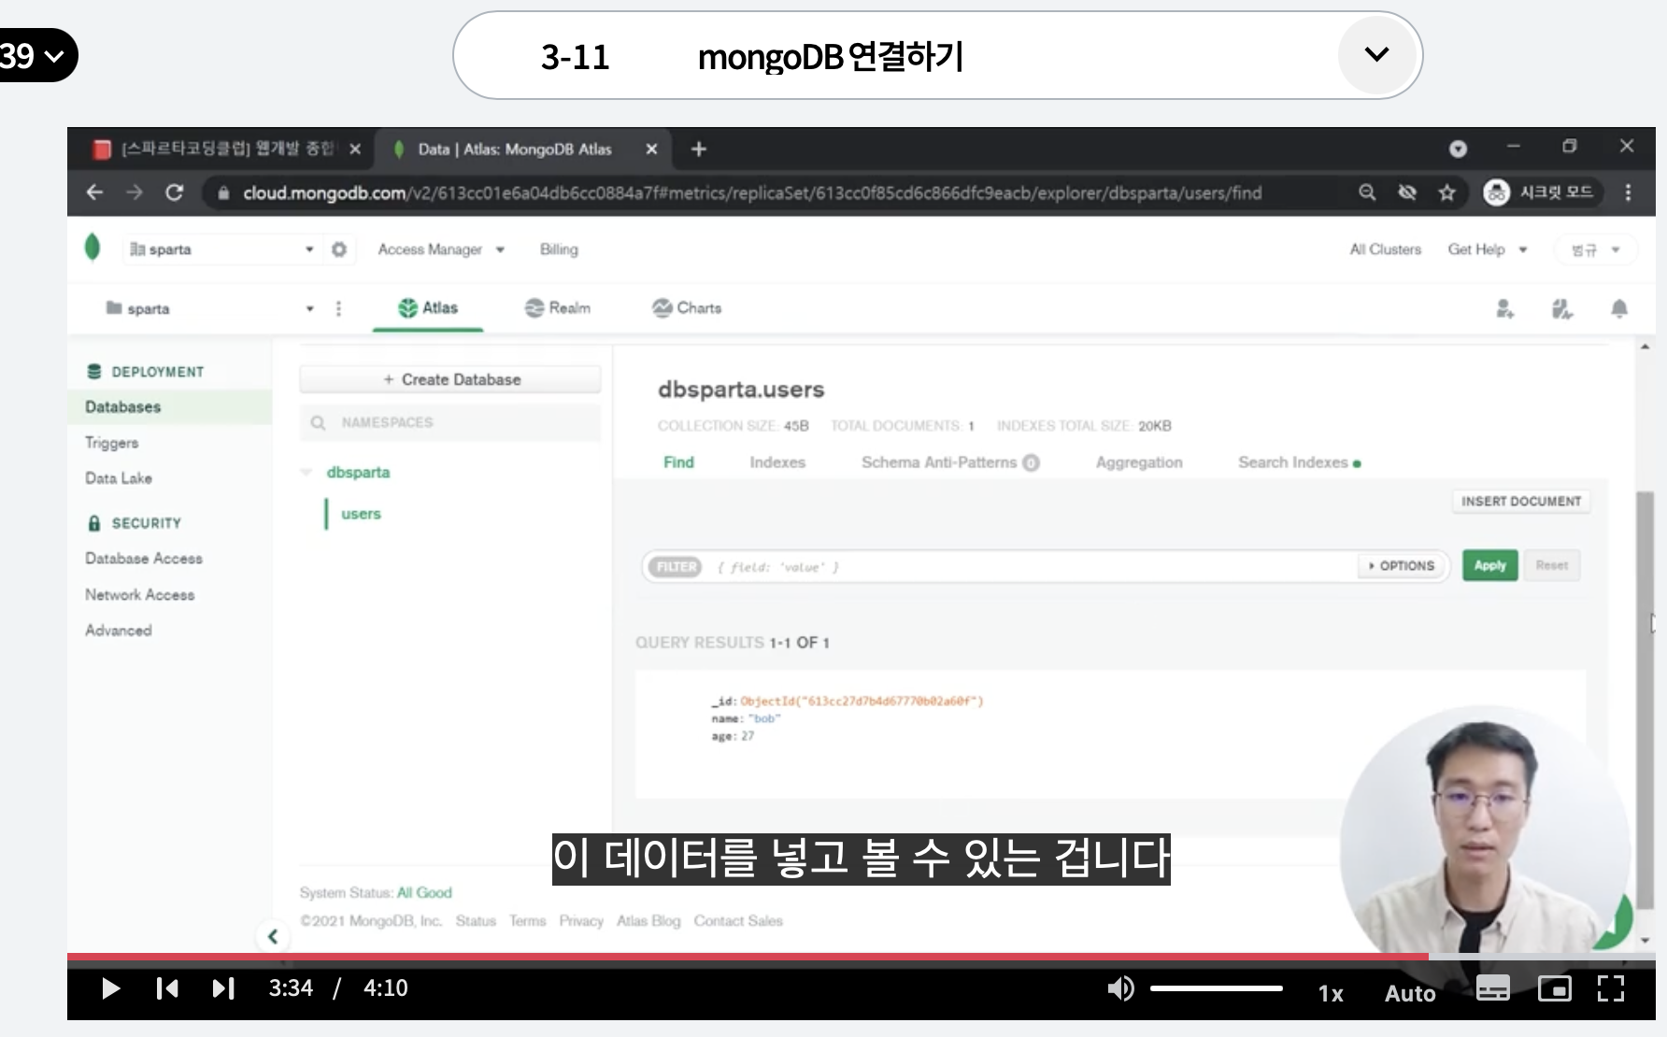Select Databases in the sidebar
Viewport: 1667px width, 1037px height.
tap(169, 407)
